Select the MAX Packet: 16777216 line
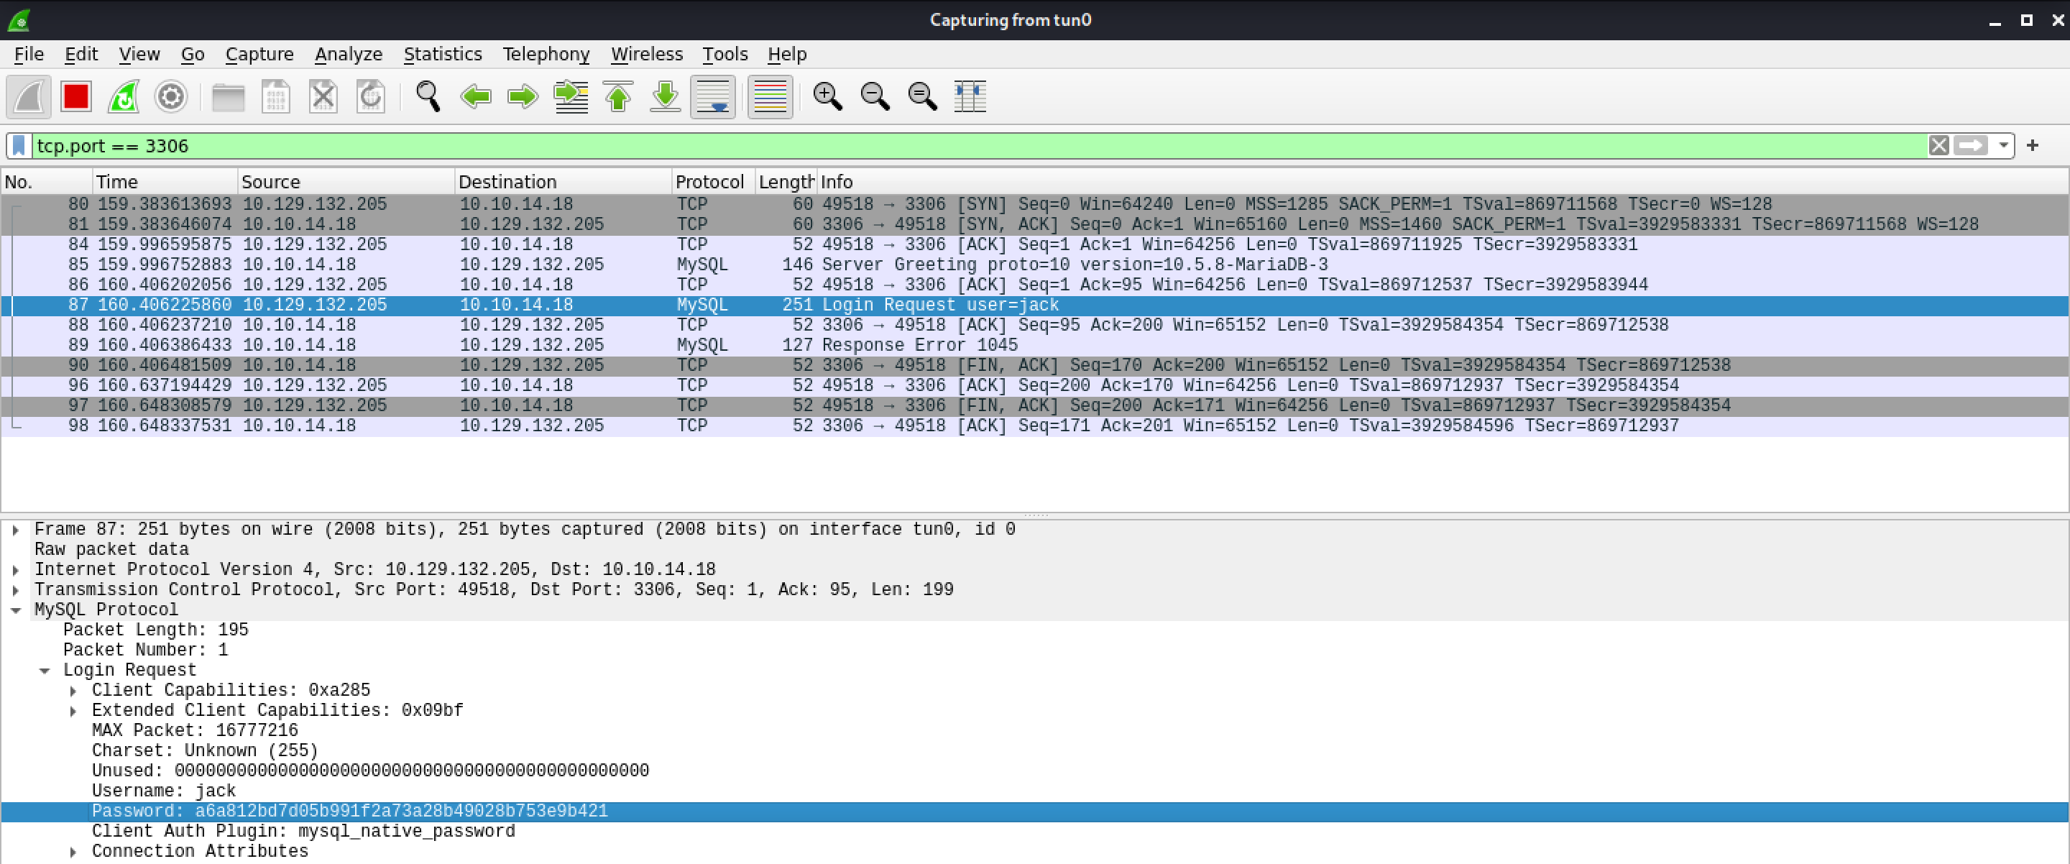The height and width of the screenshot is (864, 2070). point(195,730)
